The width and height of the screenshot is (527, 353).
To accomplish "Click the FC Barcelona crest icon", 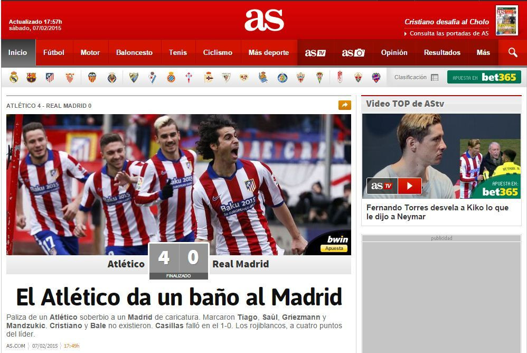I will tap(31, 78).
